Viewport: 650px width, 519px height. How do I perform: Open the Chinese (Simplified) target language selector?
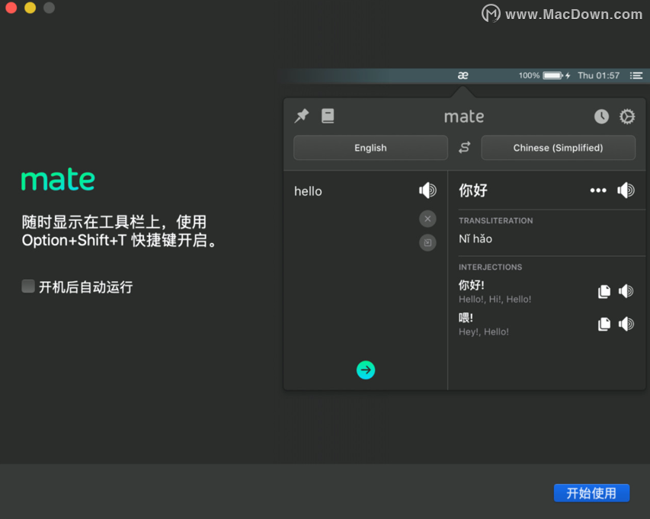tap(558, 148)
